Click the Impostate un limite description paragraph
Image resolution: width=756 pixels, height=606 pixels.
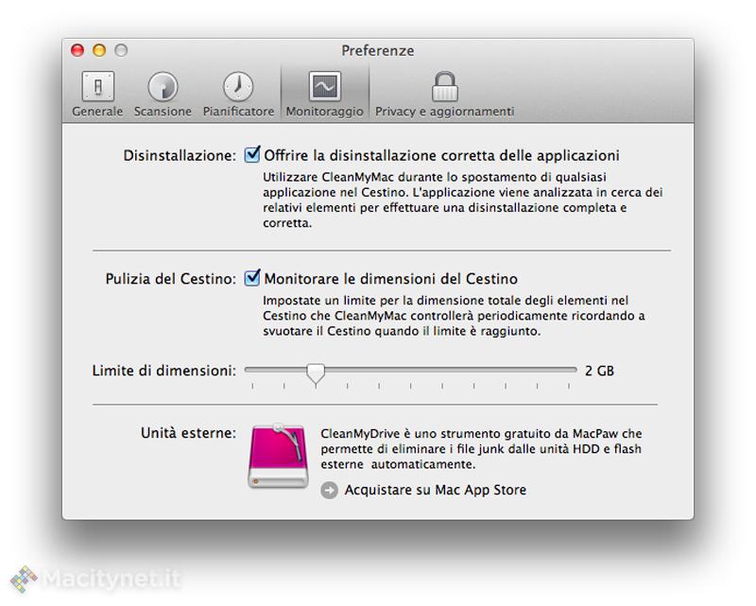454,316
